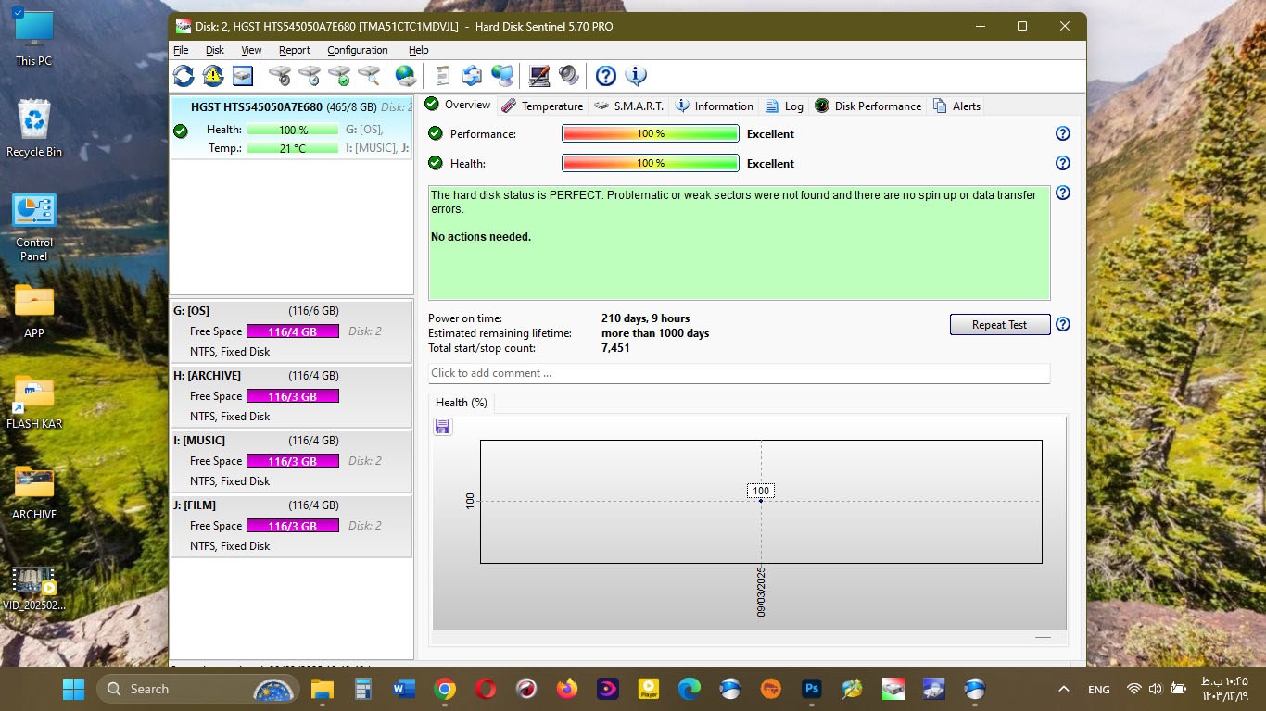This screenshot has height=711, width=1266.
Task: Click the disk with magnifier toolbar icon
Action: [369, 76]
